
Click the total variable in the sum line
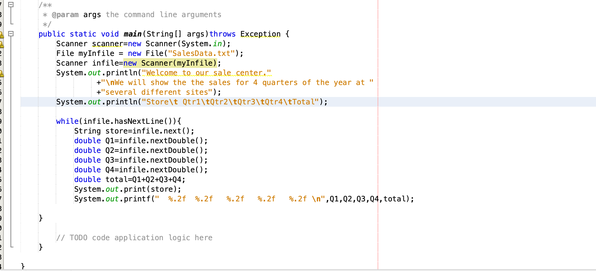pos(117,179)
